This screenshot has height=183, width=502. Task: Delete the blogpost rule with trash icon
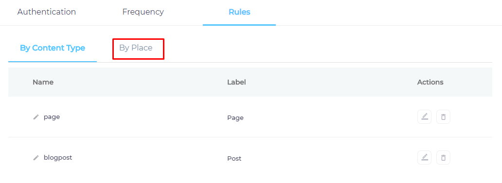[x=443, y=157]
